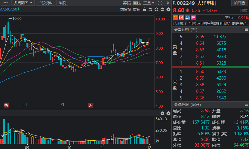
Task: Click the 榜 marker on chart timeline
Action: pos(6,105)
